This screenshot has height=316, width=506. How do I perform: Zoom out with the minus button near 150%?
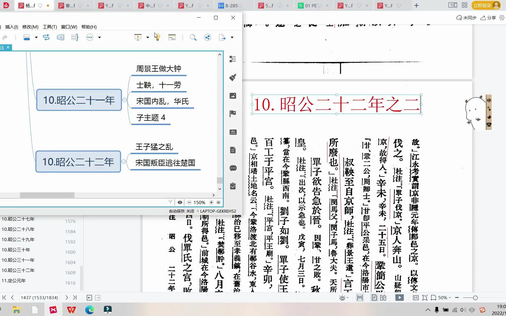pos(189,202)
